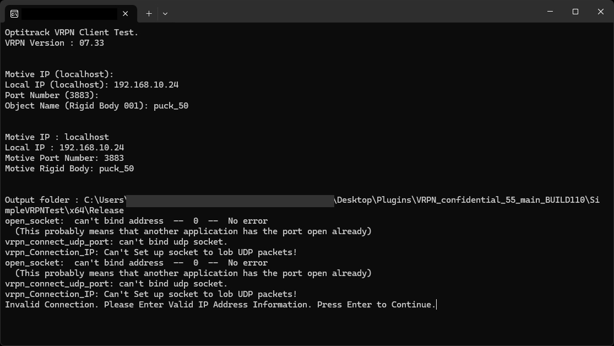Click the "Object Name (Rigid Body 001)" prompt line
The width and height of the screenshot is (614, 346).
96,106
